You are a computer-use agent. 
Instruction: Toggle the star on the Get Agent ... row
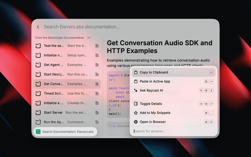coord(97,65)
